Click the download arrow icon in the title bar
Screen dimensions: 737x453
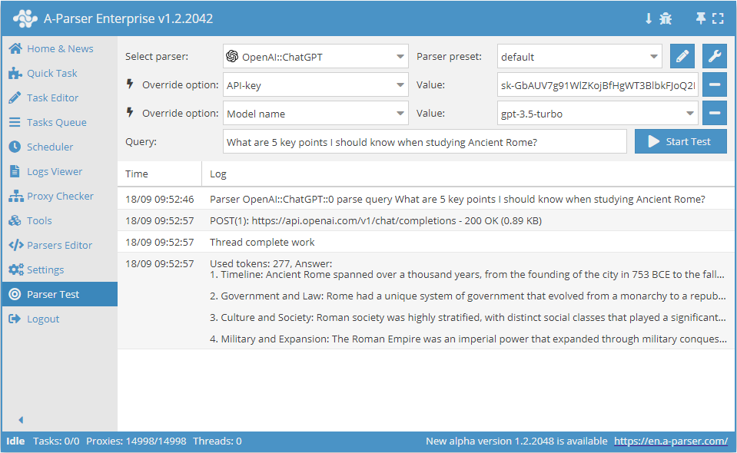point(648,18)
